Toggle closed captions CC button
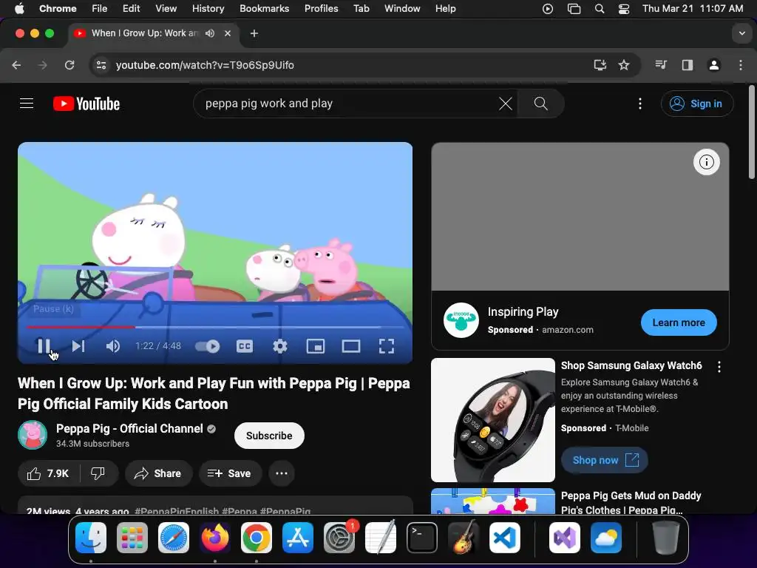This screenshot has width=757, height=568. 244,346
